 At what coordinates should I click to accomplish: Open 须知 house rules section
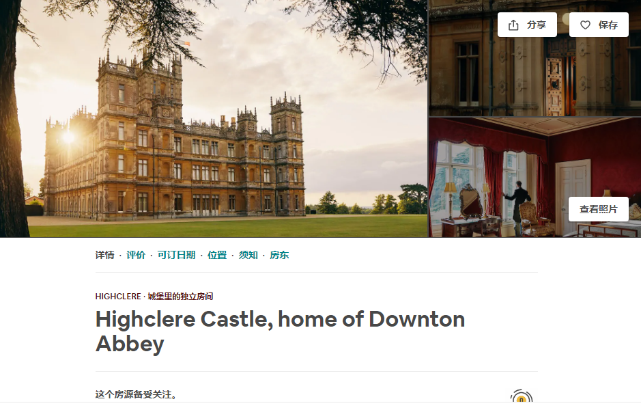tap(248, 255)
